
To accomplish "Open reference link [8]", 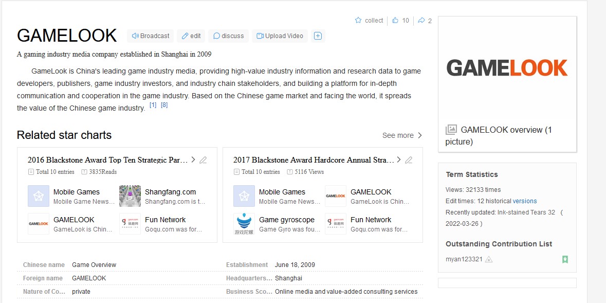I will pos(164,105).
